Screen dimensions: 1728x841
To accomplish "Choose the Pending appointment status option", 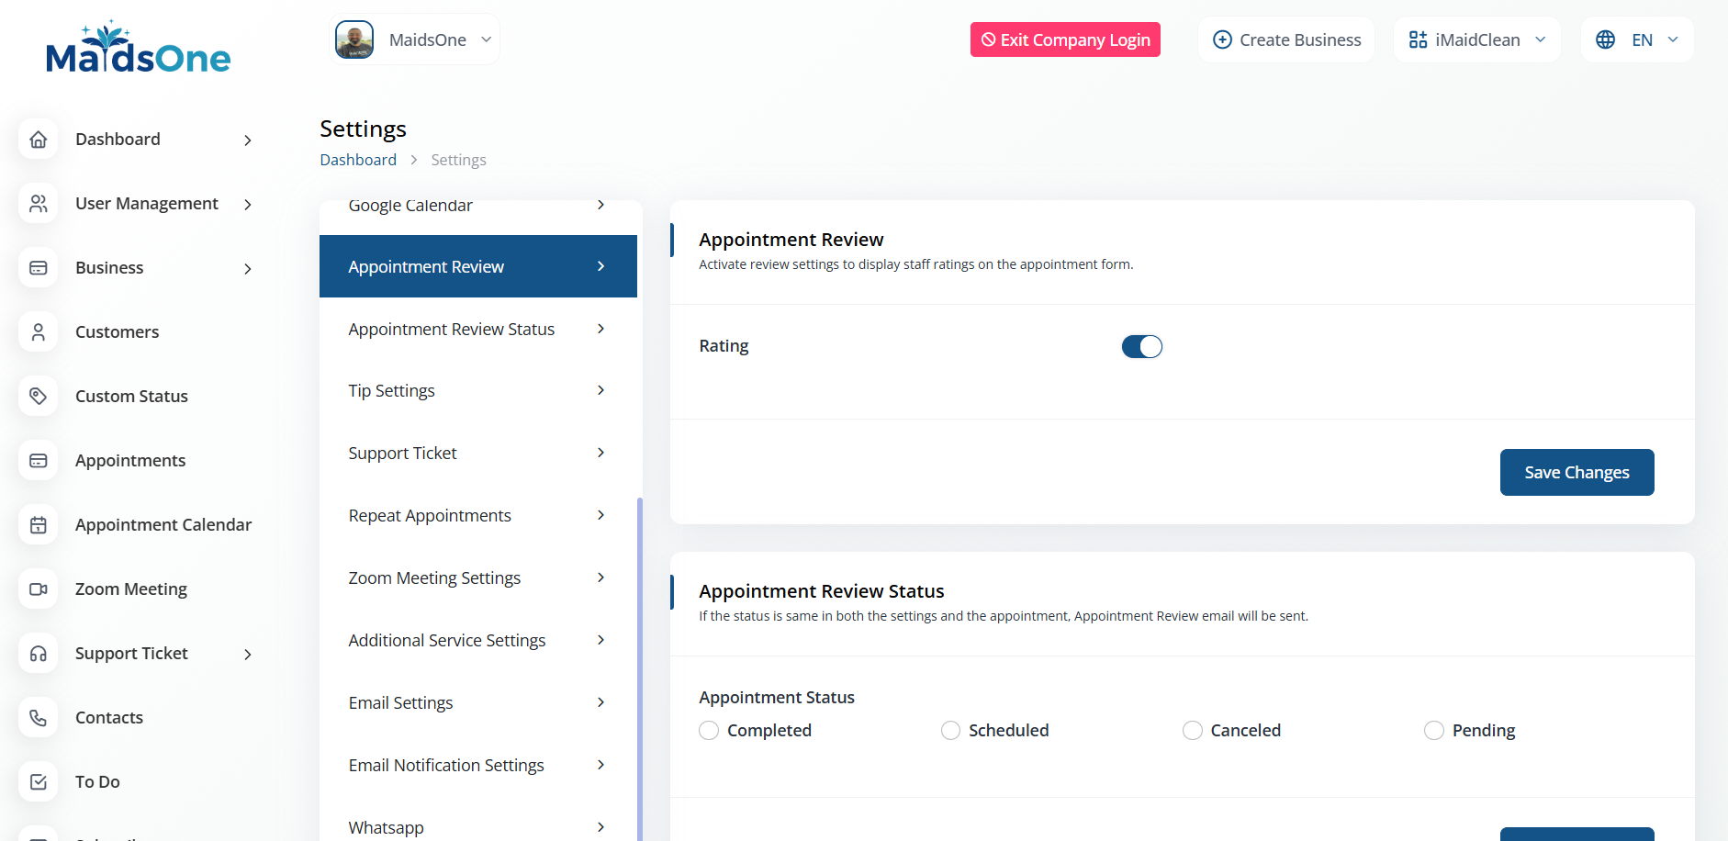I will 1433,731.
